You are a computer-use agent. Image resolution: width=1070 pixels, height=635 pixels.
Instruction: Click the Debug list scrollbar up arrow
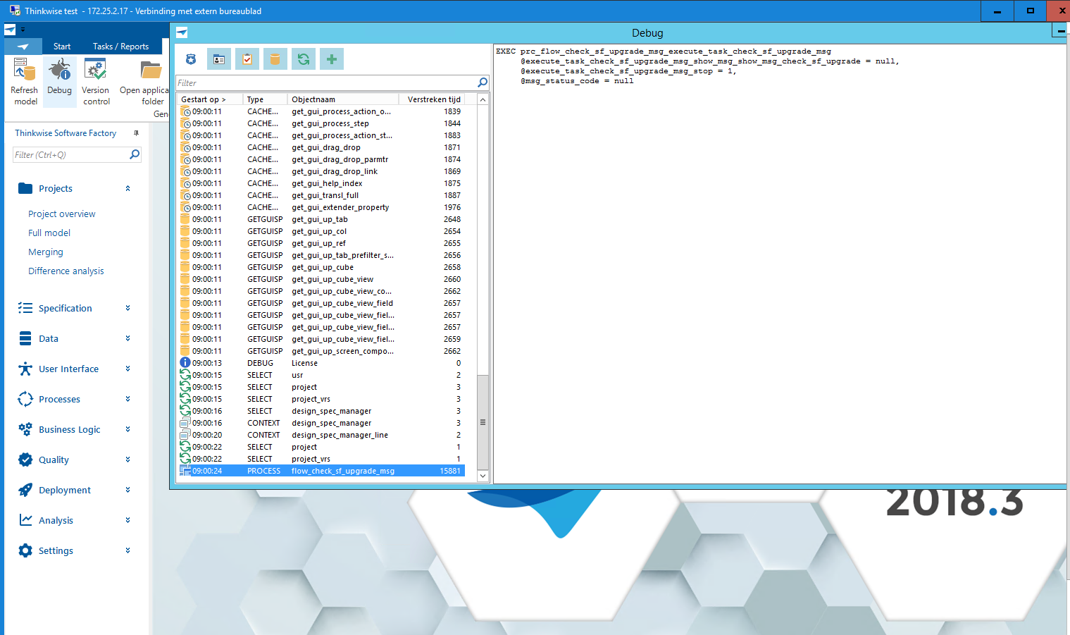point(483,99)
